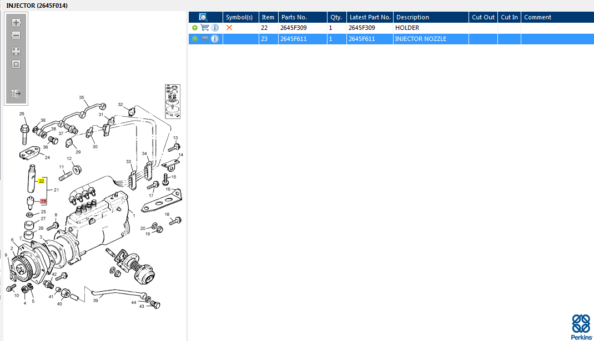Click the red X symbol on HOLDER row
The image size is (594, 341).
229,28
